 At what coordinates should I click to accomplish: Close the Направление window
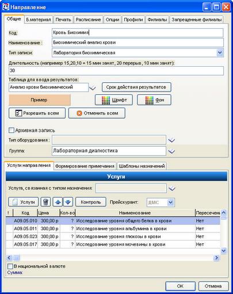point(226,7)
